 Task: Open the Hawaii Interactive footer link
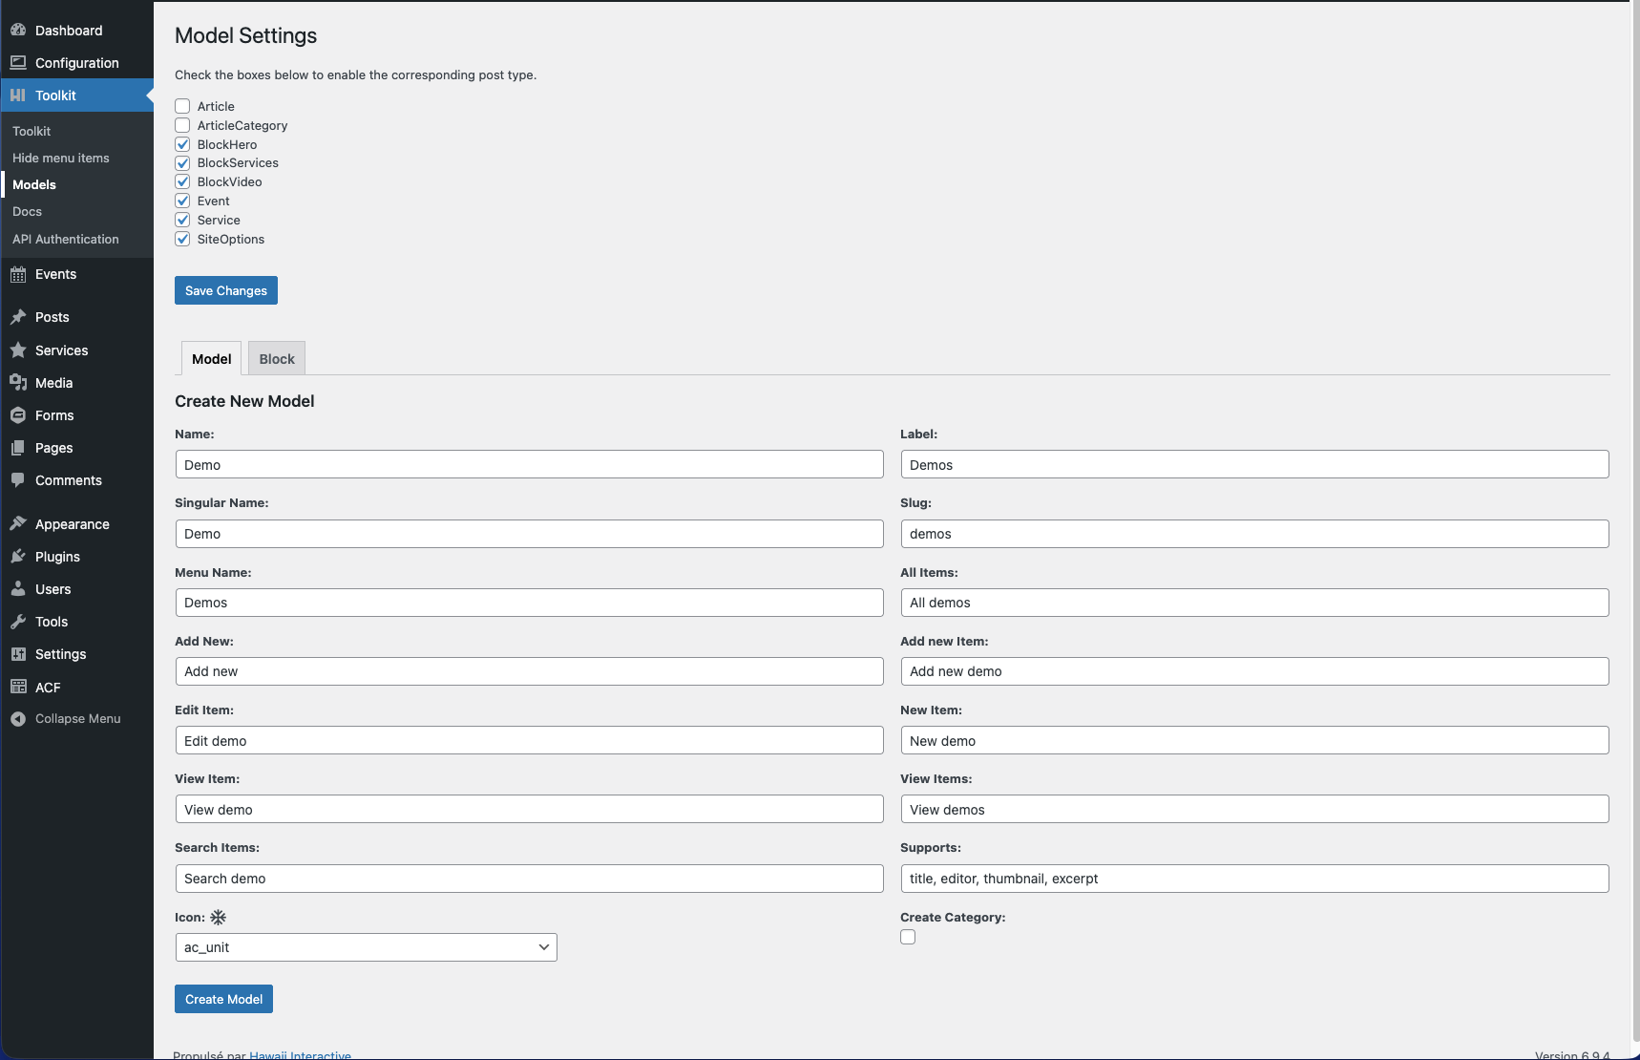click(300, 1055)
